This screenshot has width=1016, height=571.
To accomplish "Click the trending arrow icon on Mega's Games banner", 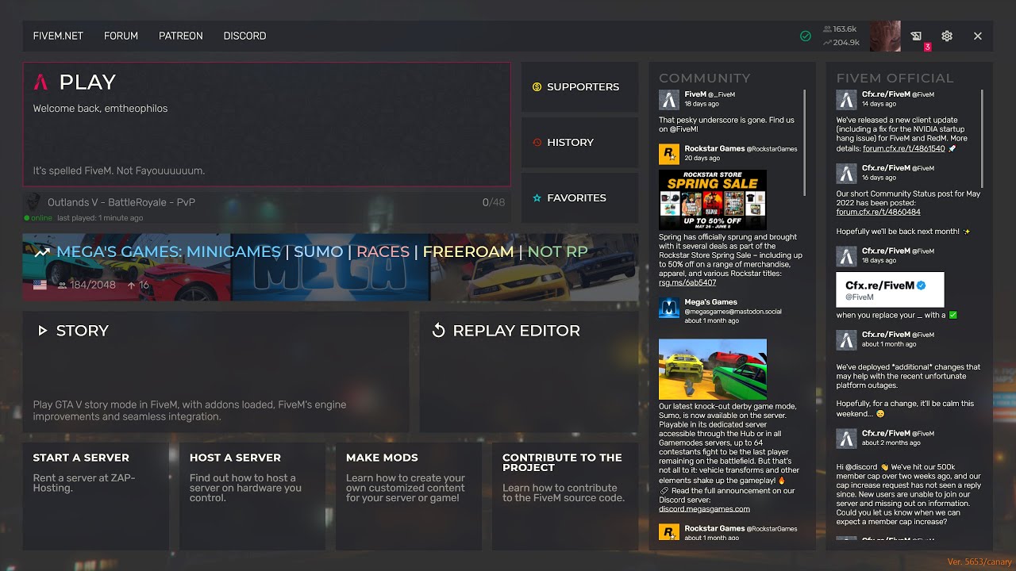I will [x=42, y=252].
